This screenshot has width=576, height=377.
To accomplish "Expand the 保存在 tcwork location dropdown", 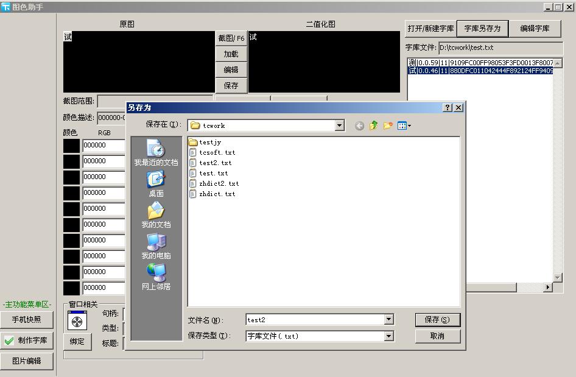I will click(339, 125).
